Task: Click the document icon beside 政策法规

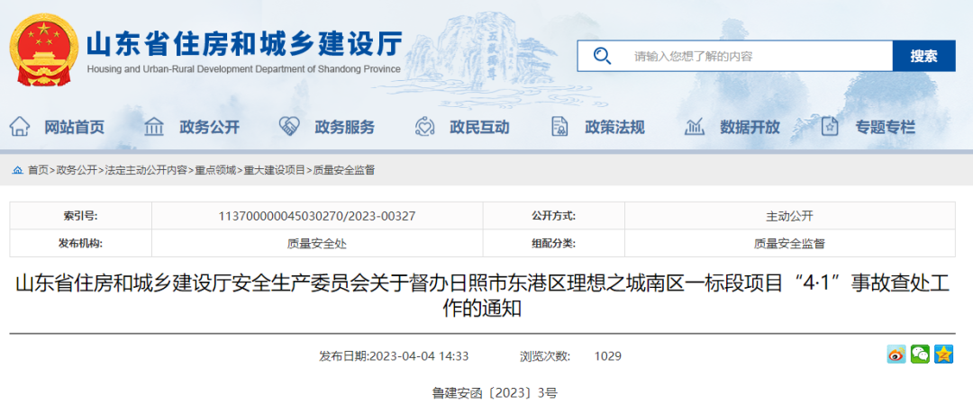Action: point(559,127)
